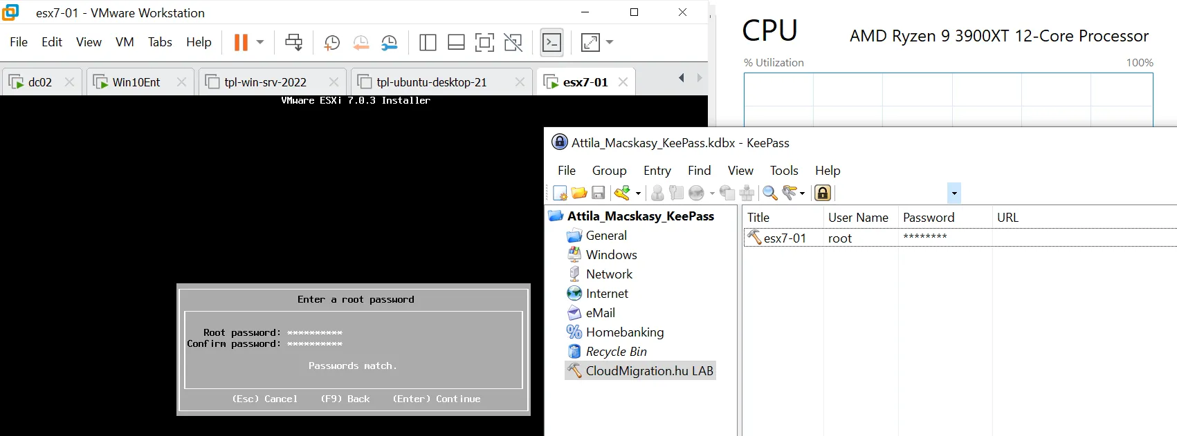Screen dimensions: 1177x436
Task: Open VMware Workstation View menu
Action: pos(89,42)
